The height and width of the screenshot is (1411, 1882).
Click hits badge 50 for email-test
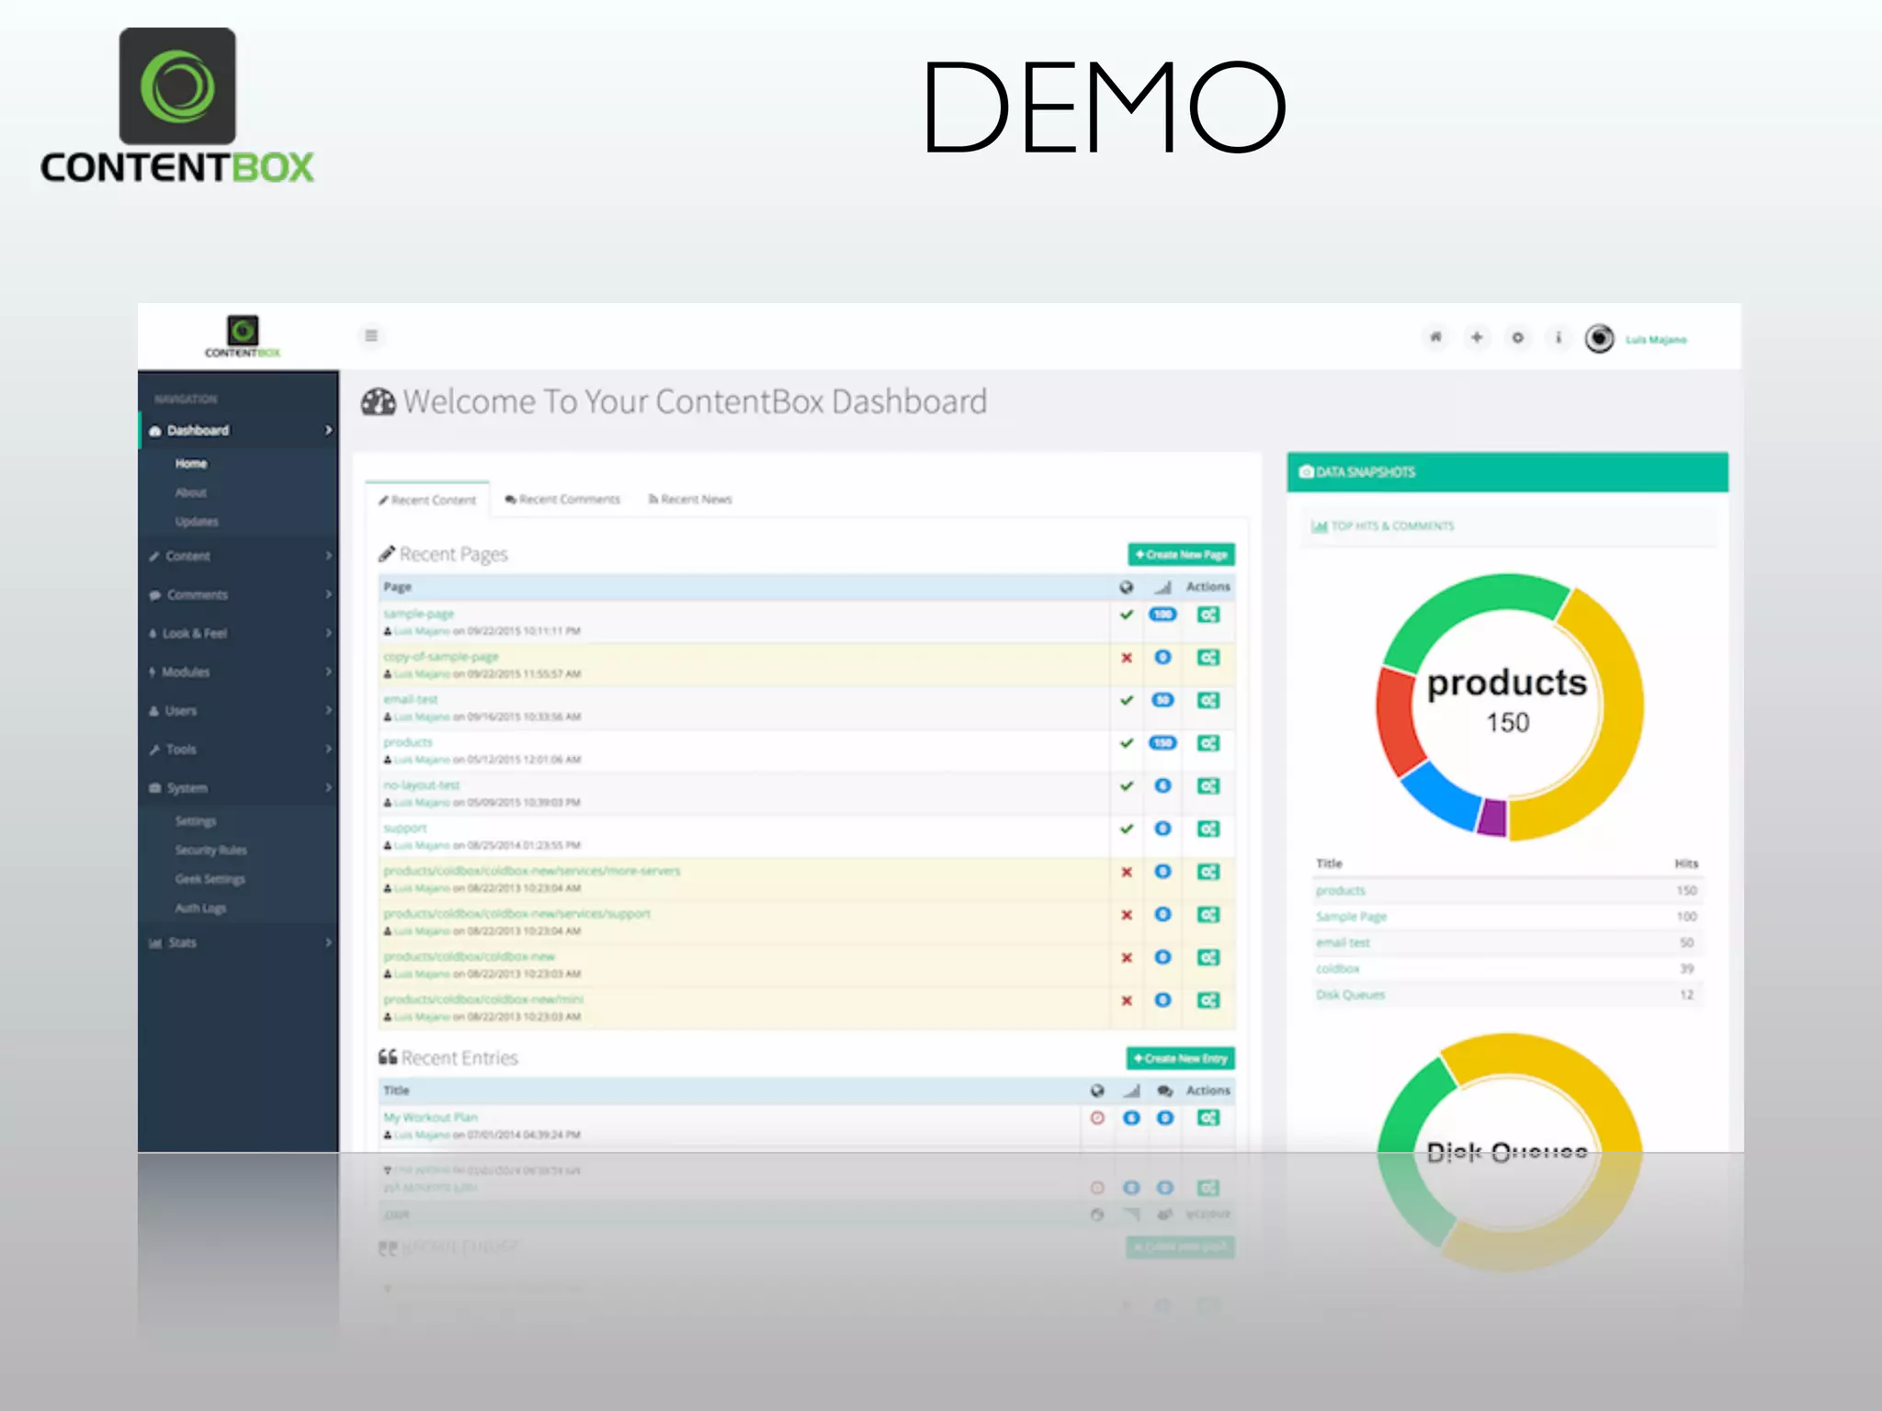1162,700
